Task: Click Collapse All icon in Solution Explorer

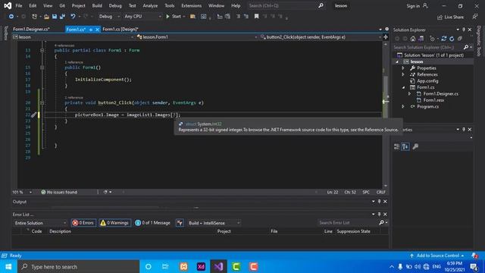Action: (460, 39)
